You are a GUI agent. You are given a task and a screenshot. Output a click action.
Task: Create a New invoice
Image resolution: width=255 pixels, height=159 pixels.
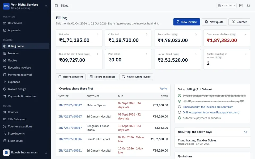point(186,22)
